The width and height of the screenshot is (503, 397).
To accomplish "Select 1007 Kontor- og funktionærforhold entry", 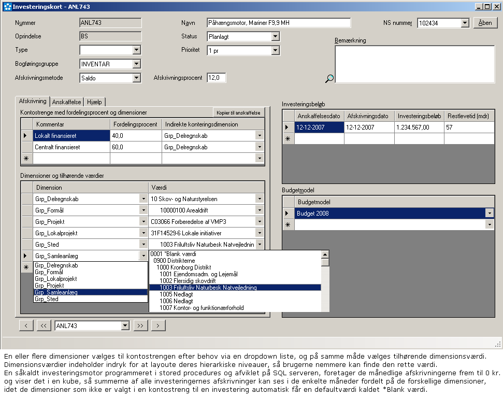I will click(x=235, y=308).
